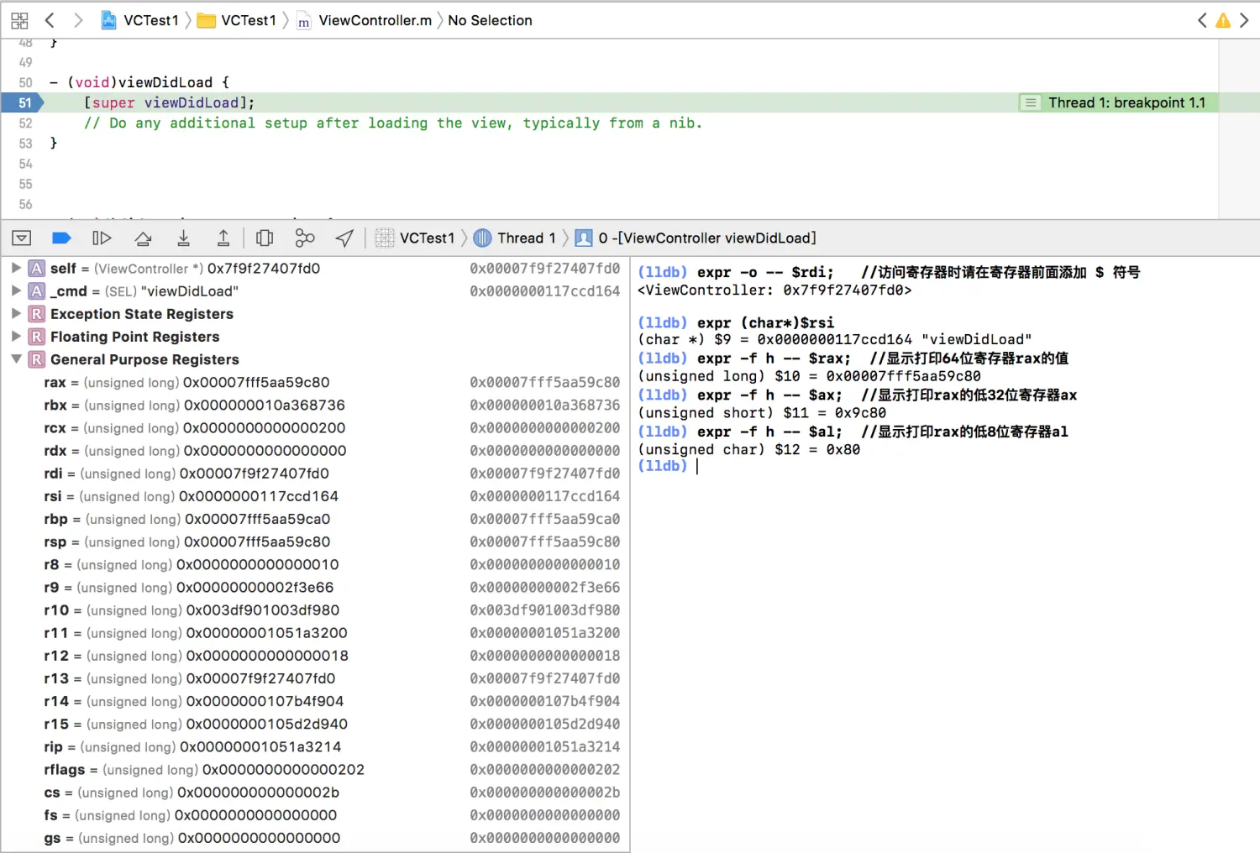Image resolution: width=1260 pixels, height=853 pixels.
Task: Select Thread 1 in debug bar
Action: click(x=515, y=238)
